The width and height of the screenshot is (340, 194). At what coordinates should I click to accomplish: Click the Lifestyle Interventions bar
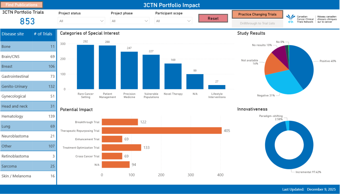(216, 87)
